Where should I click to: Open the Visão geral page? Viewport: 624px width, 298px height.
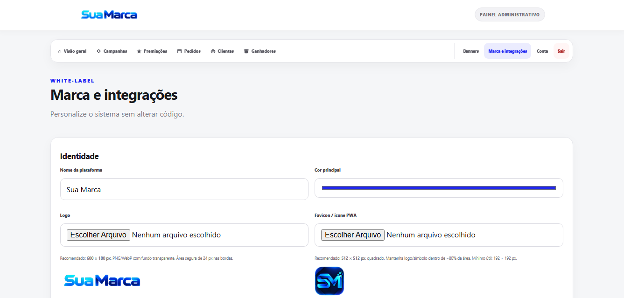(x=72, y=51)
